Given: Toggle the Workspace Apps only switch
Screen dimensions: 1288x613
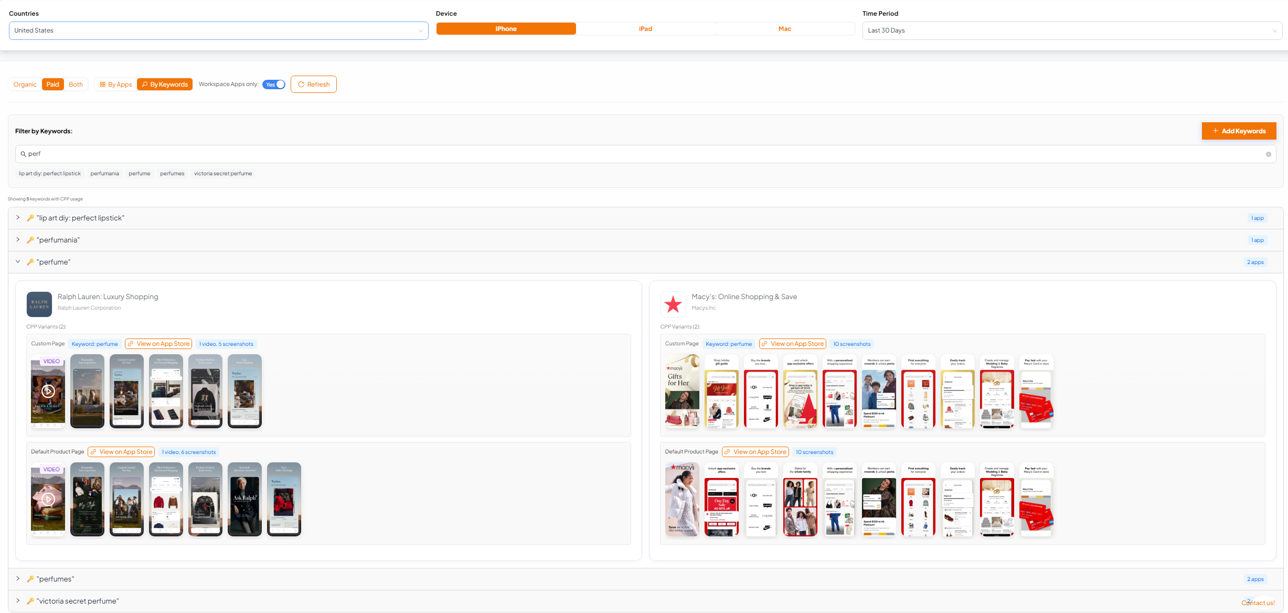Looking at the screenshot, I should tap(274, 84).
